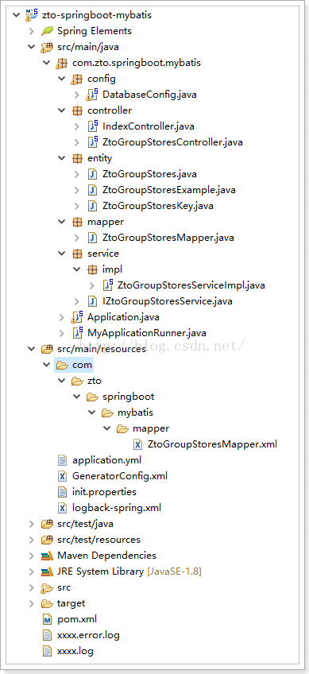Collapse the entity package
Viewport: 309px width, 674px height.
62,158
